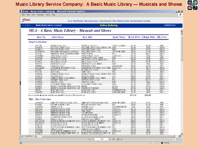The height and width of the screenshot is (148, 198).
Task: Click the status bar page icon at bottom left
Action: coord(21,143)
